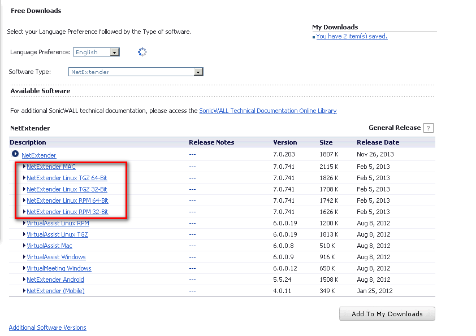476x336 pixels.
Task: Click the Available Software heading
Action: coord(40,91)
